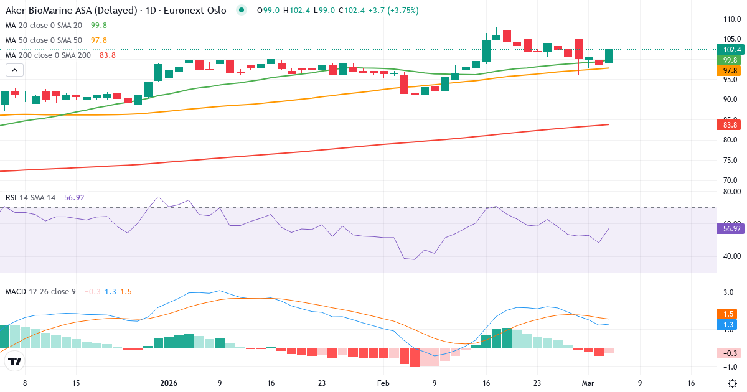Click the Euronext Oslo exchange label
Screen dimensions: 747x392
(196, 10)
